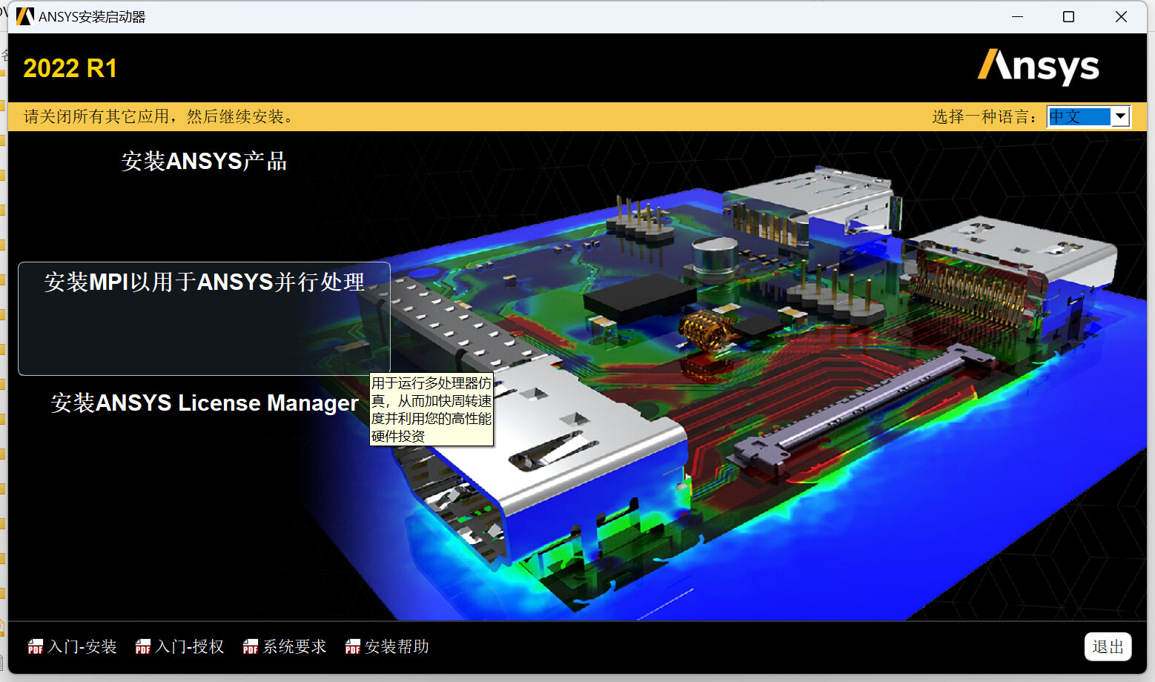The image size is (1155, 682).
Task: Click the 请关闭所有其它应用 notice text
Action: point(159,116)
